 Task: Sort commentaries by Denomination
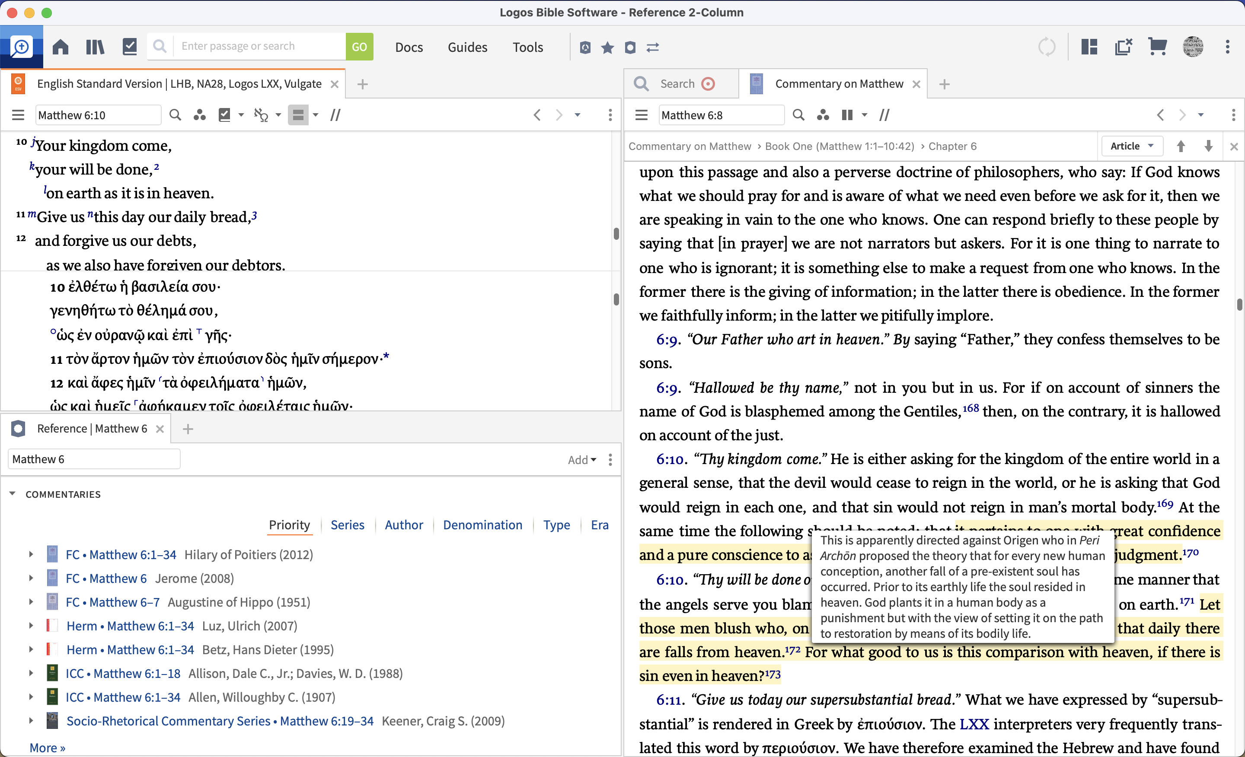pos(482,525)
